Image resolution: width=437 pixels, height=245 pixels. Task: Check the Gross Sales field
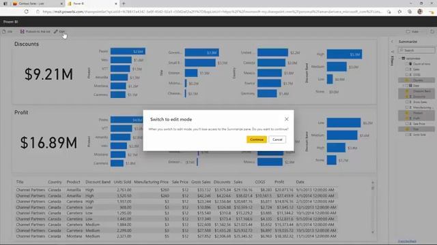407,102
